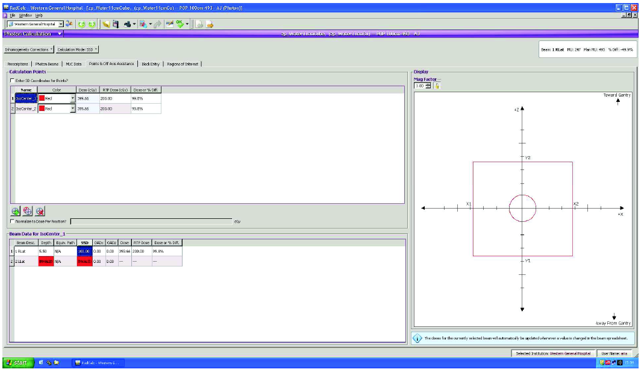This screenshot has height=372, width=641.
Task: Click the application icon left of File menu
Action: click(x=5, y=15)
